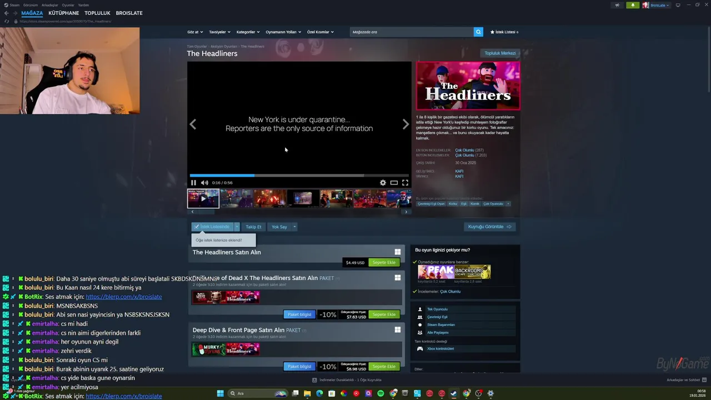Click the Aksiyon Oyunları breadcrumb
The image size is (711, 400).
(224, 47)
